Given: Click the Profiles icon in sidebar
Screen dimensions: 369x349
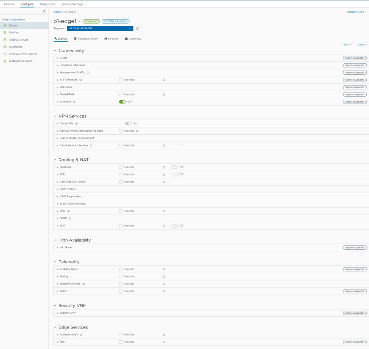Looking at the screenshot, I should (x=5, y=33).
